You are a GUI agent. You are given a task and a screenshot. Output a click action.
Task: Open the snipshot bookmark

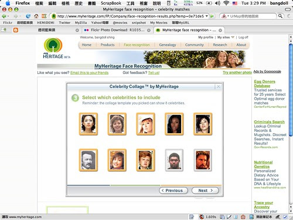[x=139, y=23]
